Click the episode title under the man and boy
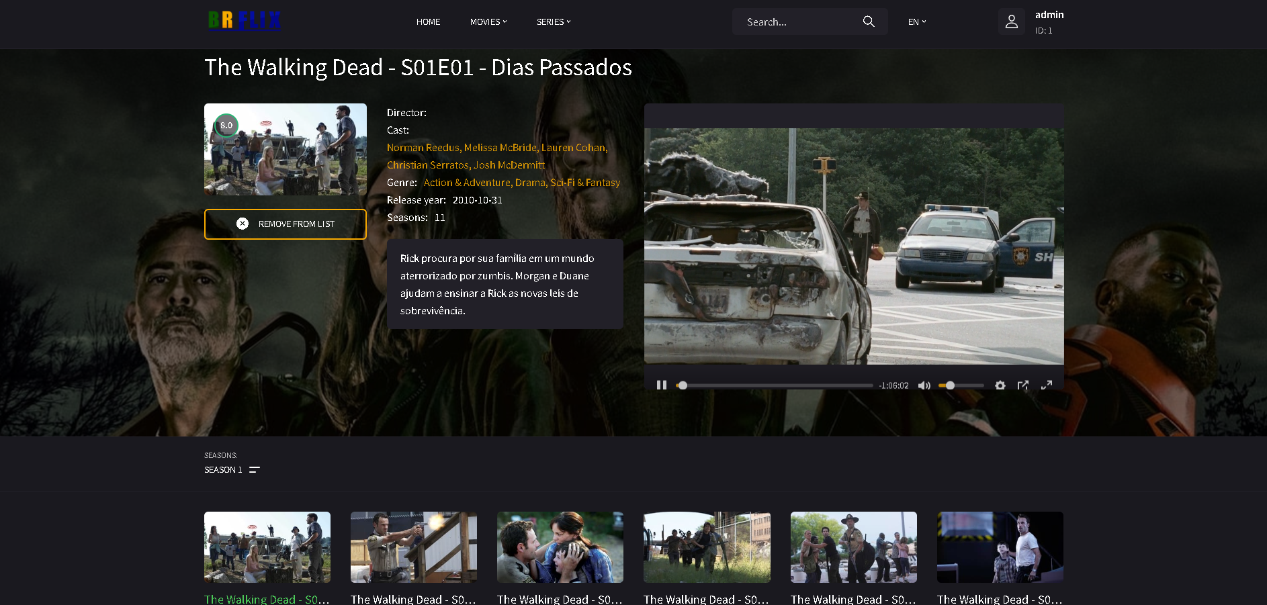This screenshot has height=605, width=1267. (x=1000, y=599)
